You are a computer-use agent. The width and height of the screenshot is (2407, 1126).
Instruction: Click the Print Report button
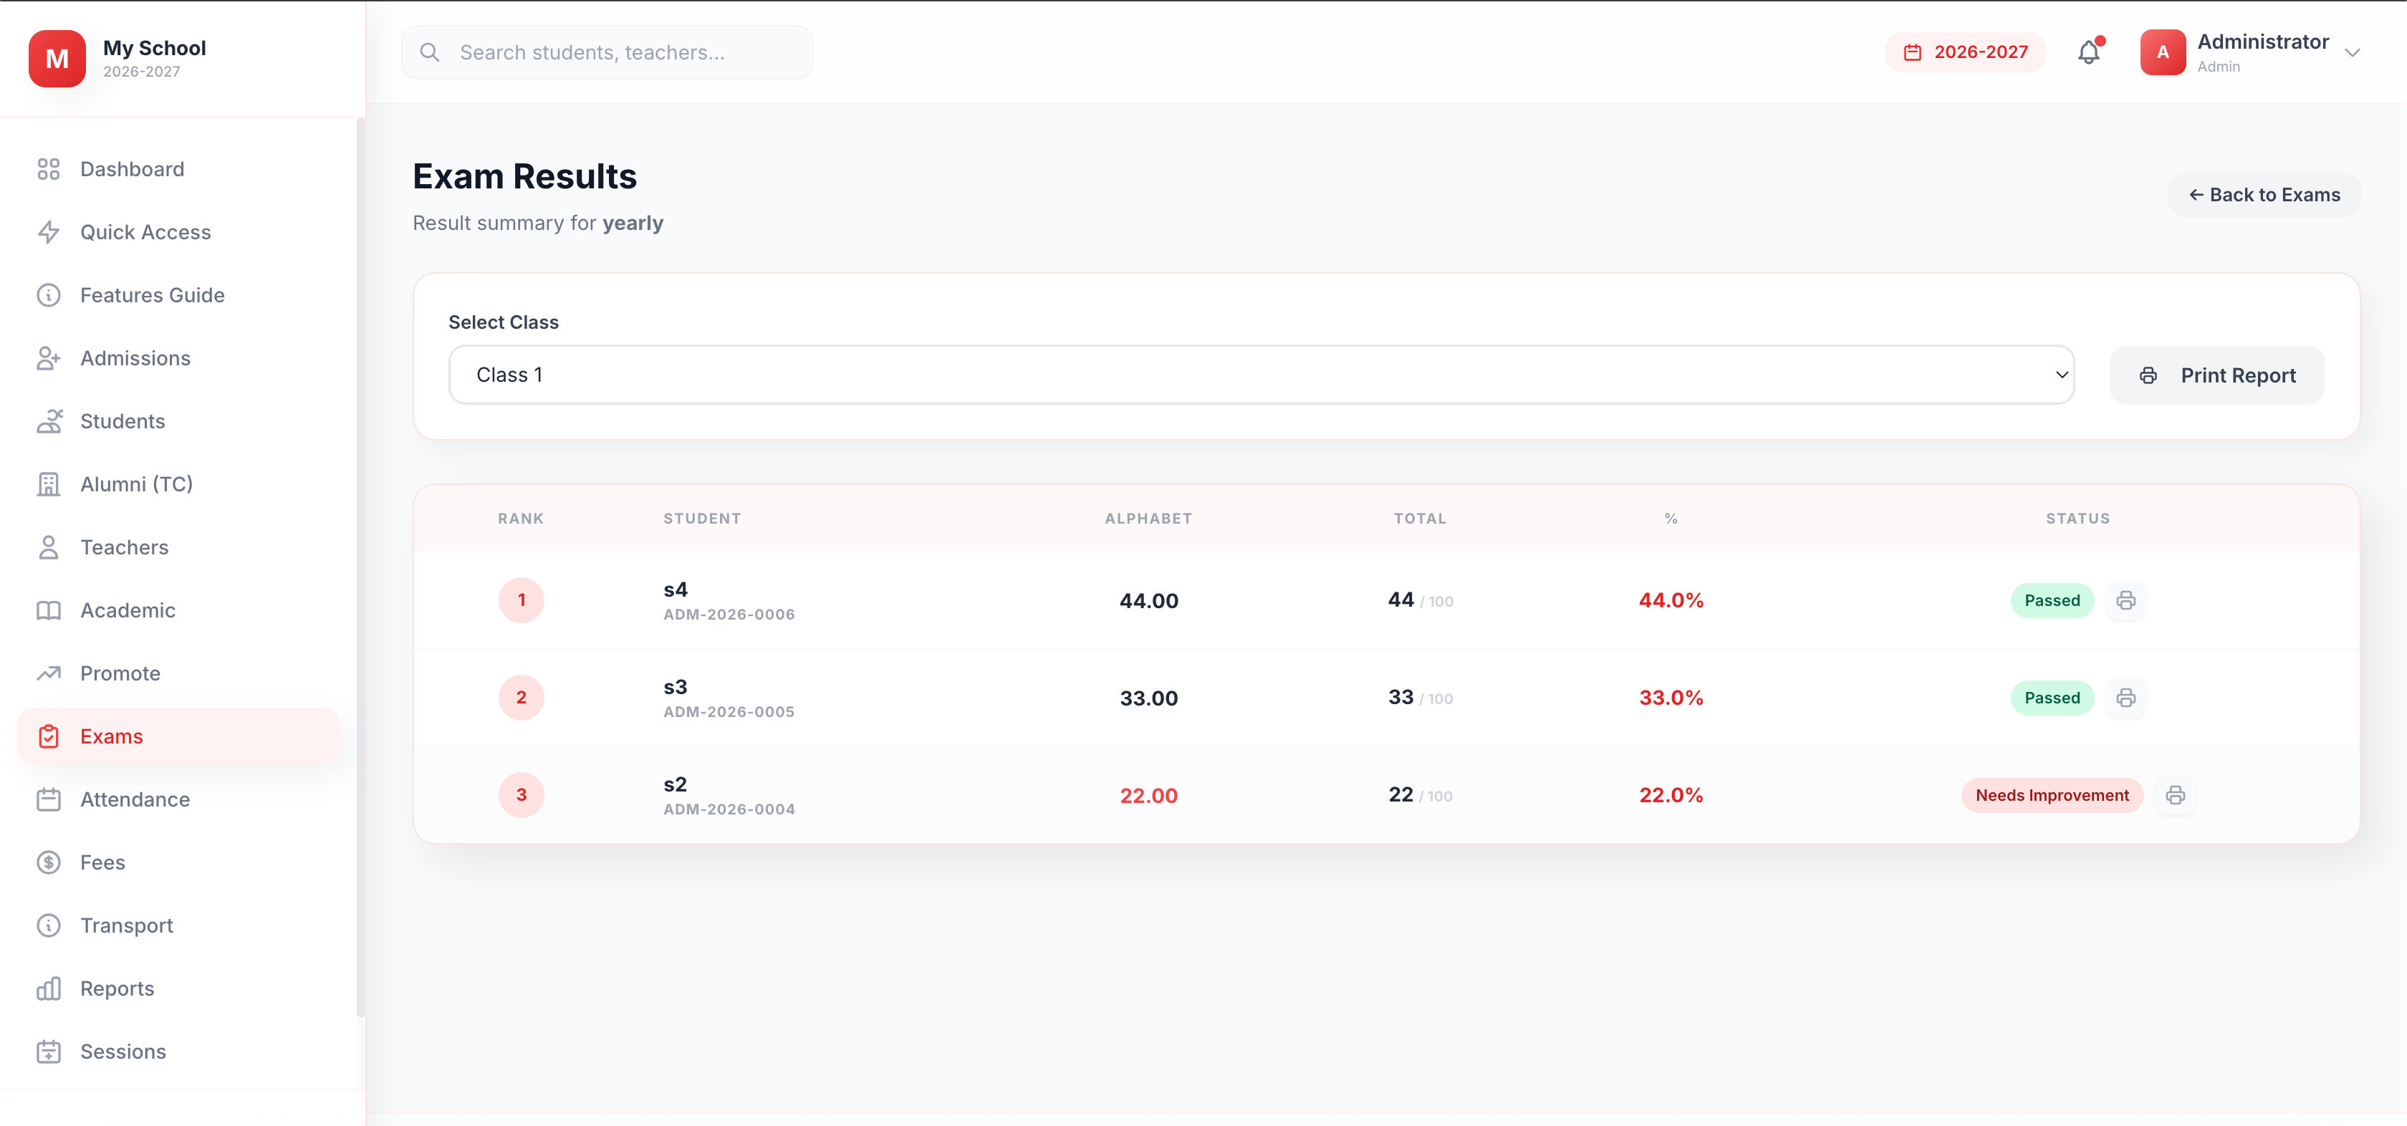click(x=2216, y=375)
